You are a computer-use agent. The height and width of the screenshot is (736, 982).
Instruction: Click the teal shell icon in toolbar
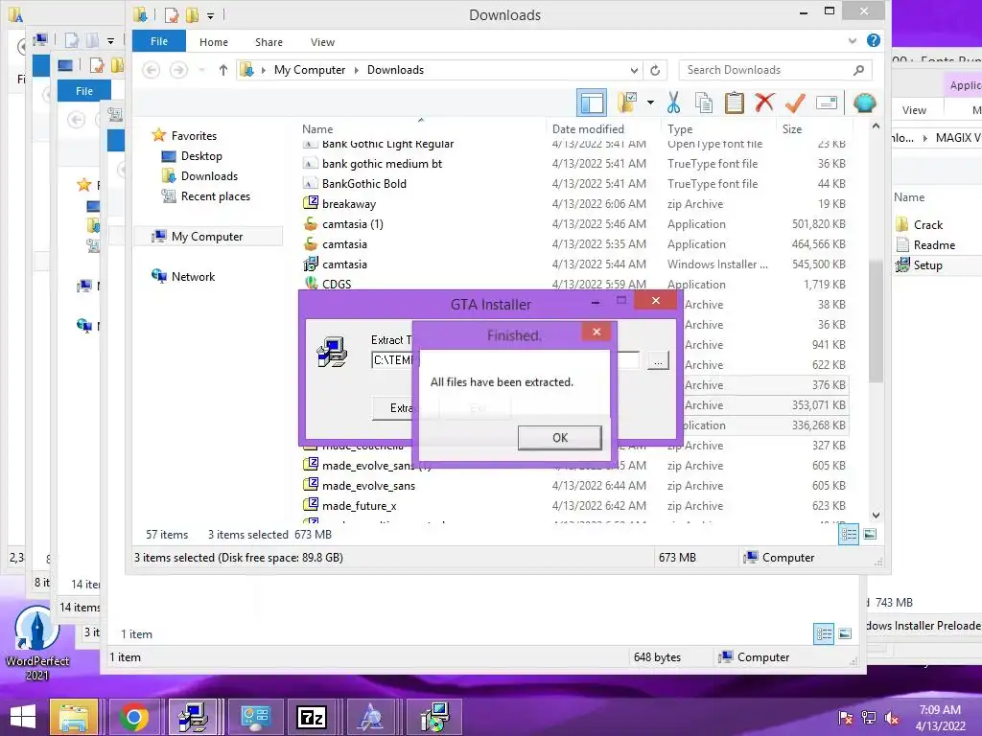click(864, 103)
